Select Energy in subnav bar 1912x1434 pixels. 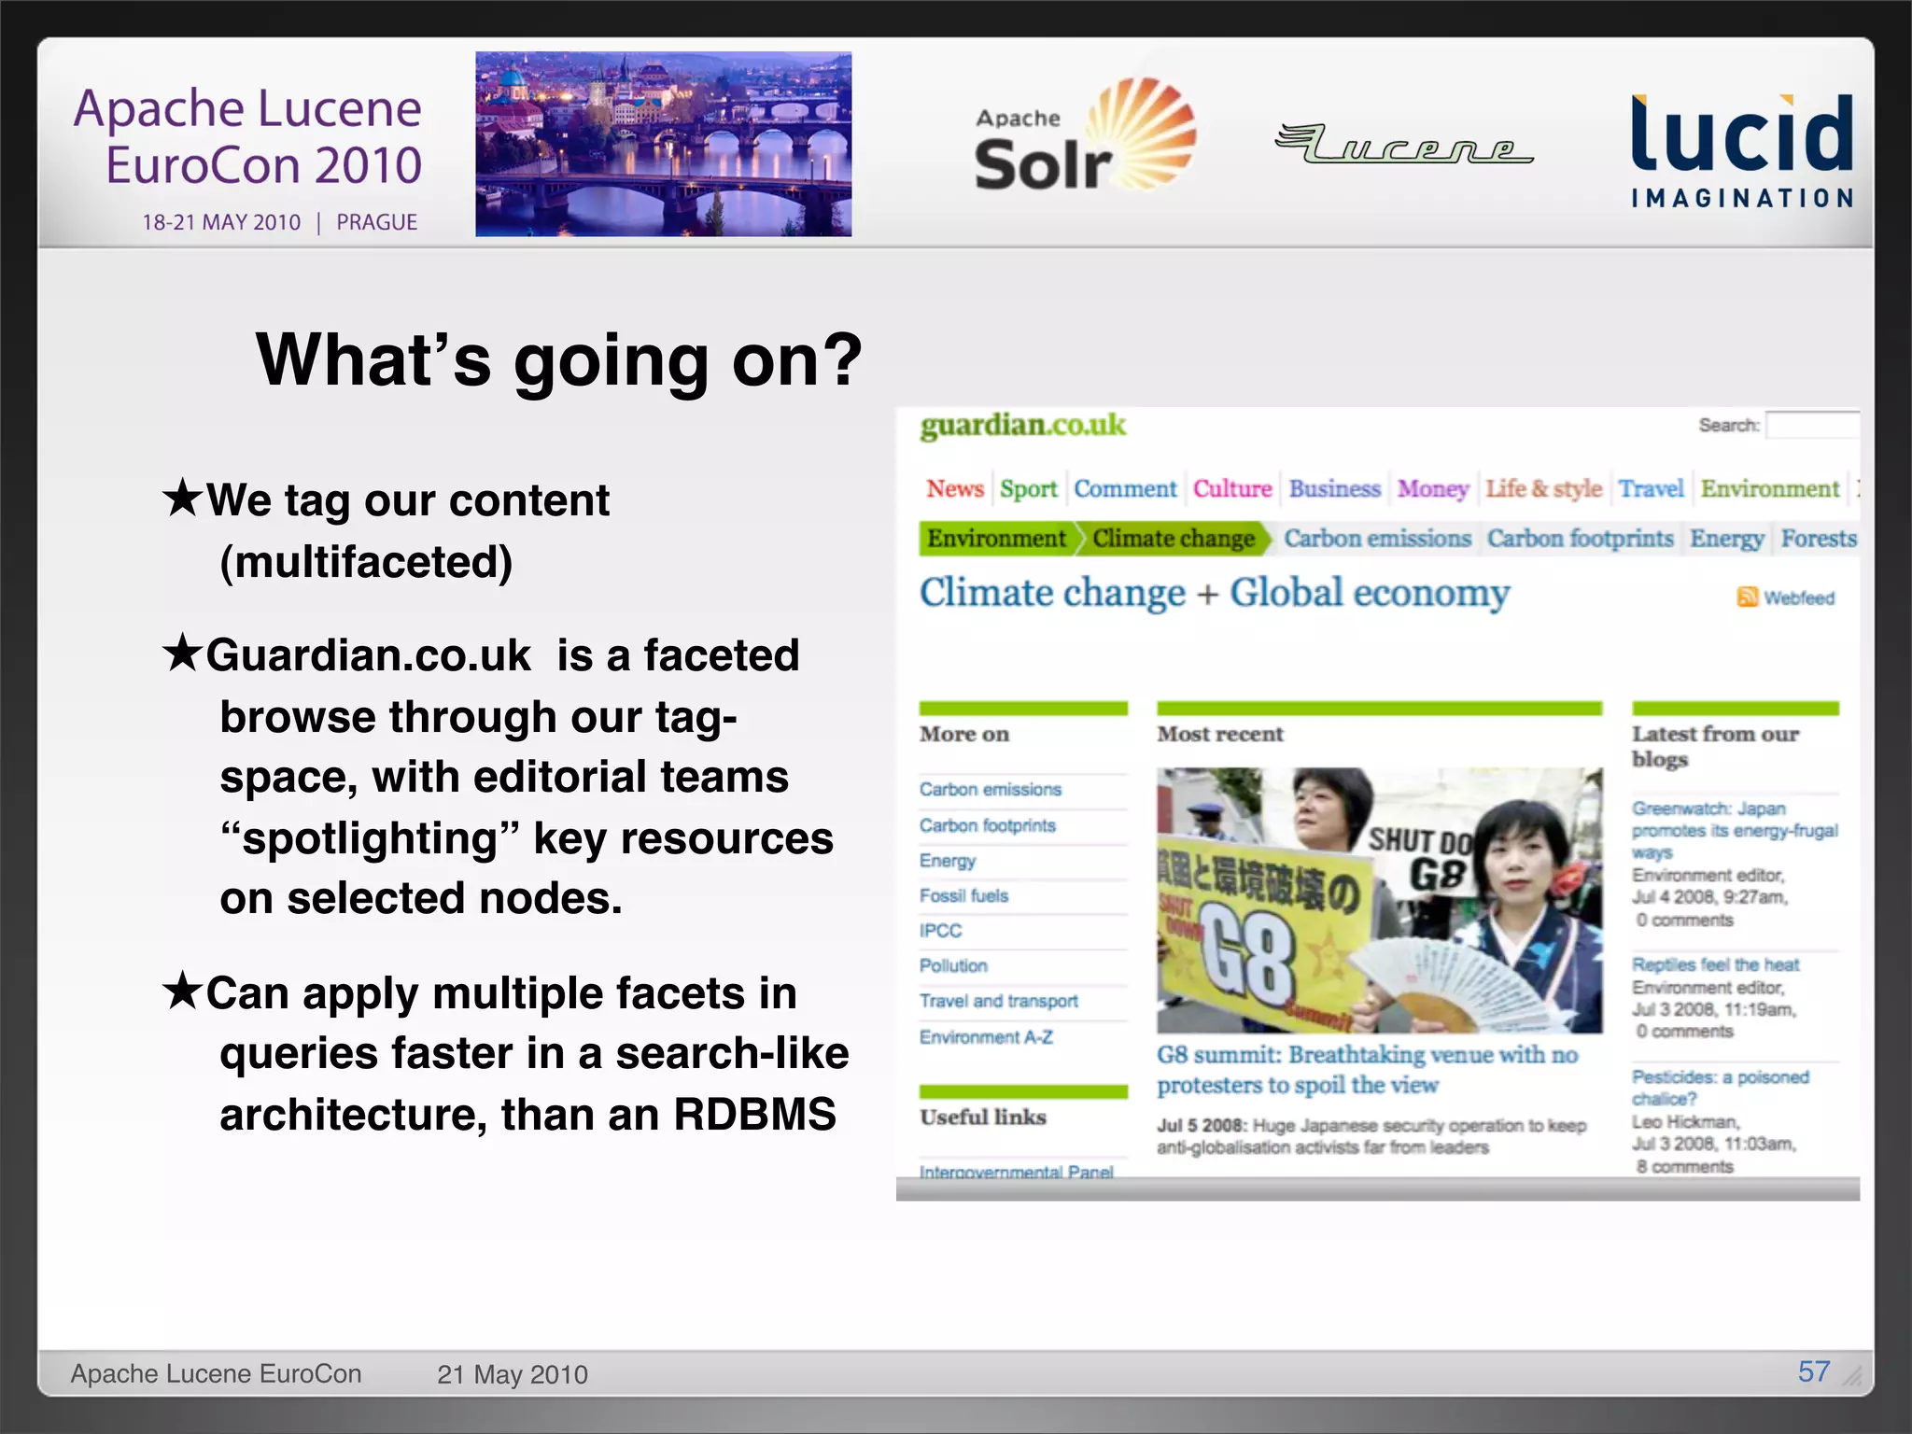click(x=1726, y=539)
